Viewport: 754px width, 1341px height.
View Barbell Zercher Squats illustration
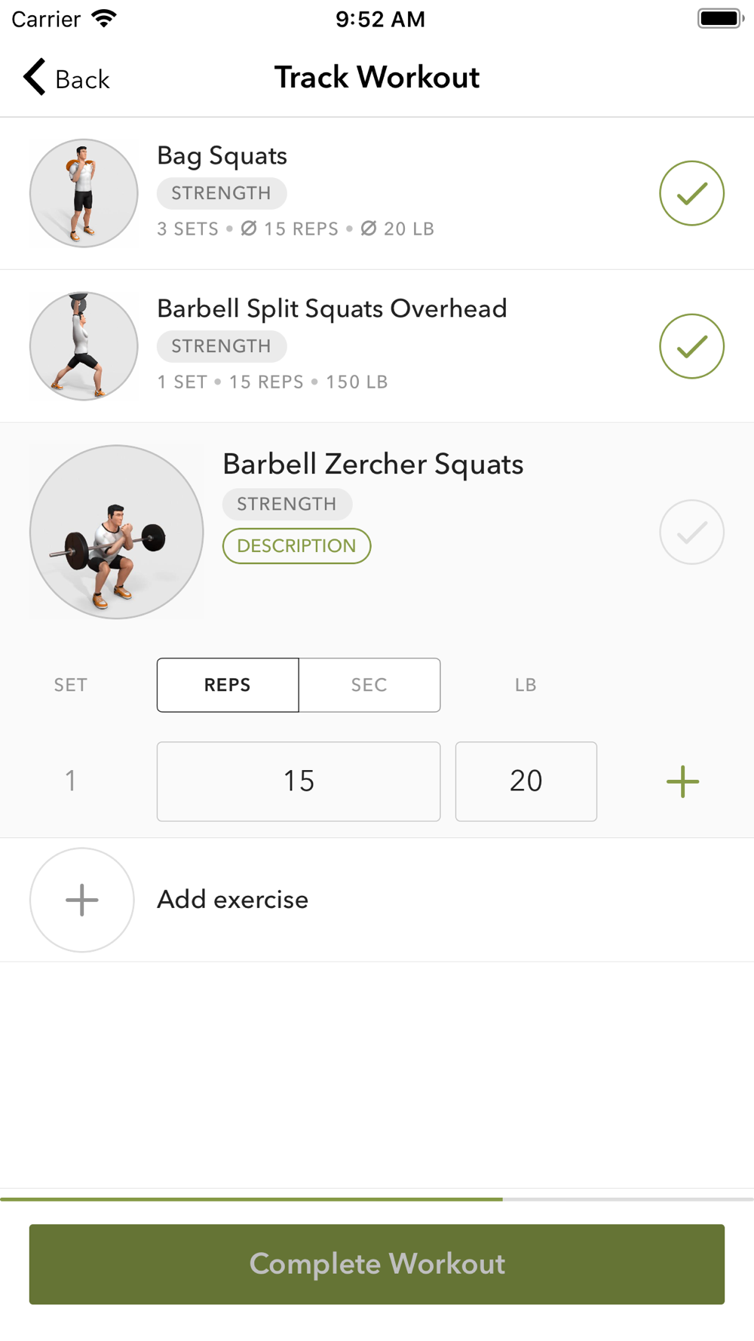(x=117, y=532)
